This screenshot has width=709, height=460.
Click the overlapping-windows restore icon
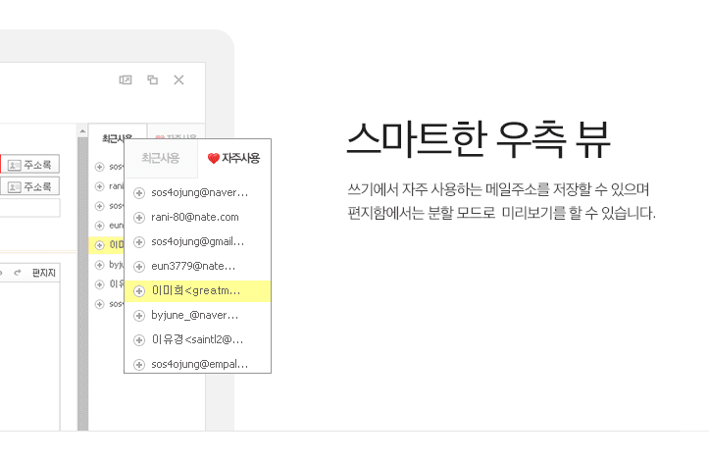click(x=152, y=80)
